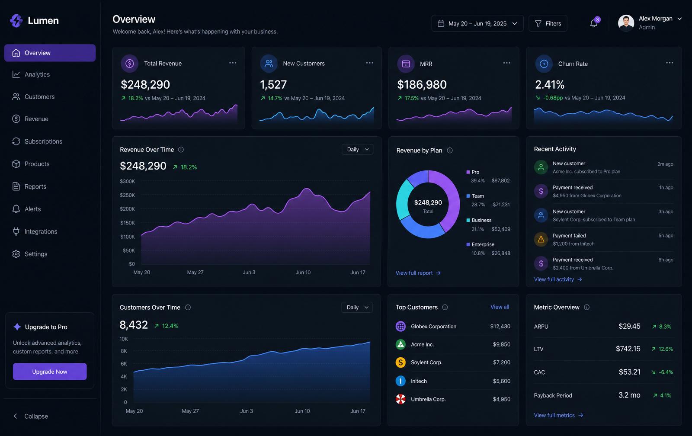Screen dimensions: 692x436
Task: Click the Pro plan legend swatch
Action: coord(468,172)
